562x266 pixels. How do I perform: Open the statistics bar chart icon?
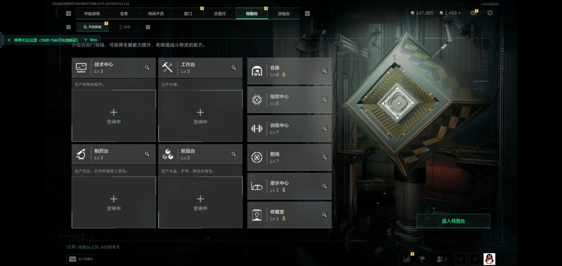407,259
